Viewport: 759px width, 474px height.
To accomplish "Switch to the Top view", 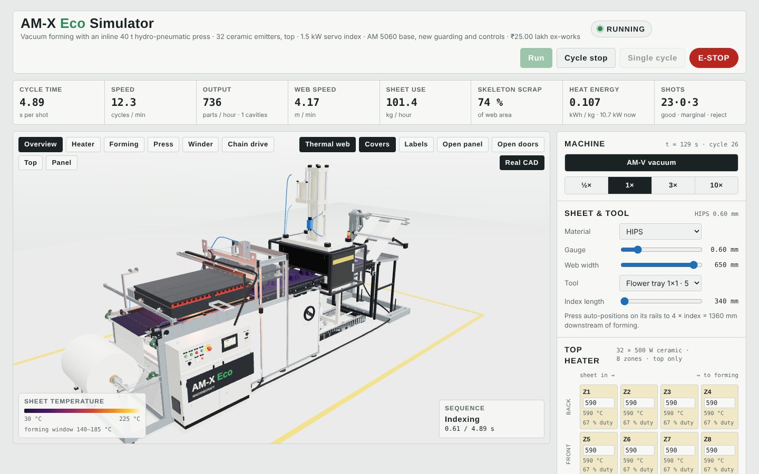I will (x=31, y=163).
